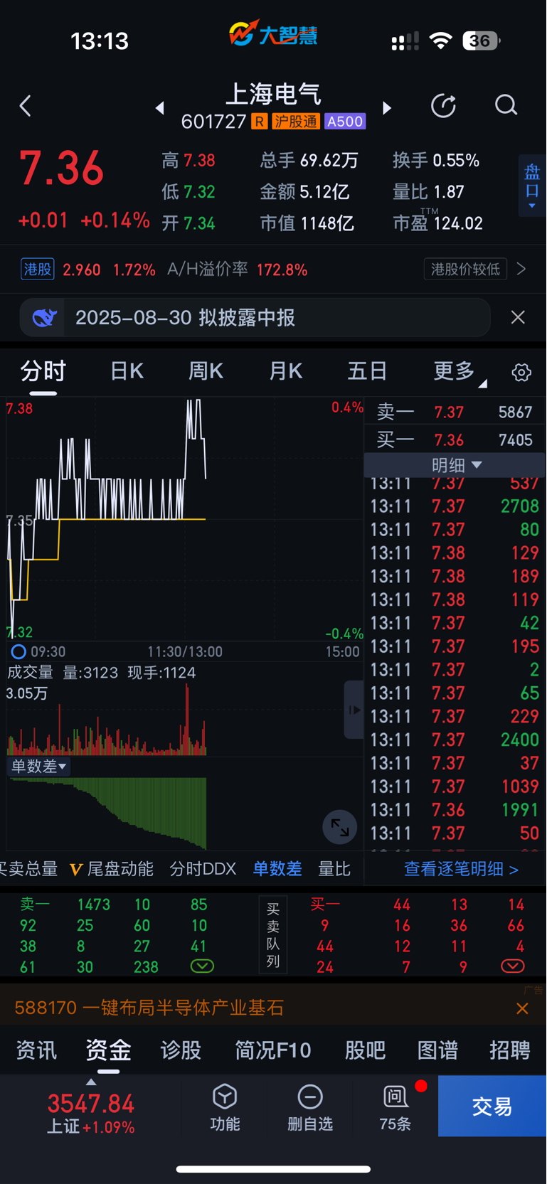Screen dimensions: 547x1184
Task: Switch to 周K chart tab
Action: [x=206, y=371]
